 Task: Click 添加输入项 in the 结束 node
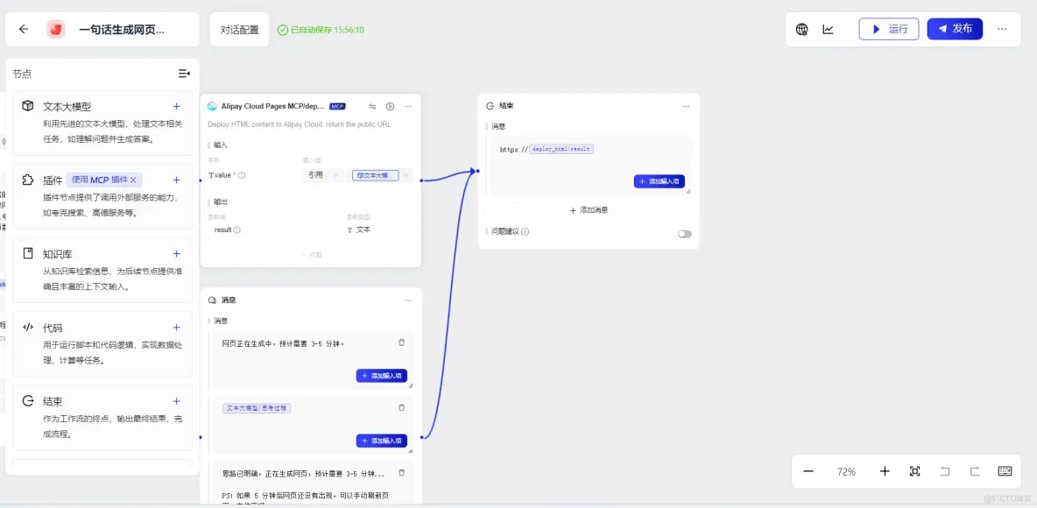click(x=659, y=181)
